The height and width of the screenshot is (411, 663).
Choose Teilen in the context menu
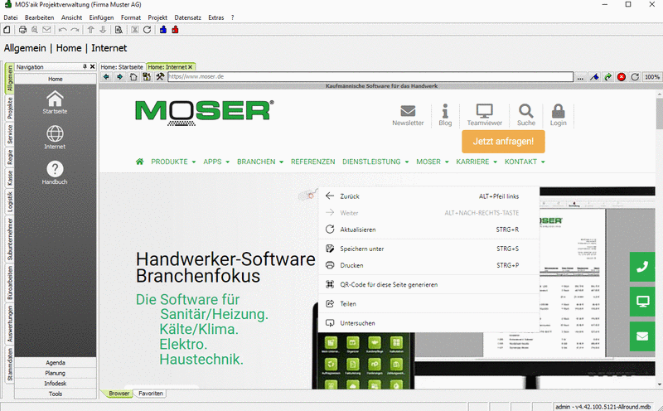coord(428,303)
